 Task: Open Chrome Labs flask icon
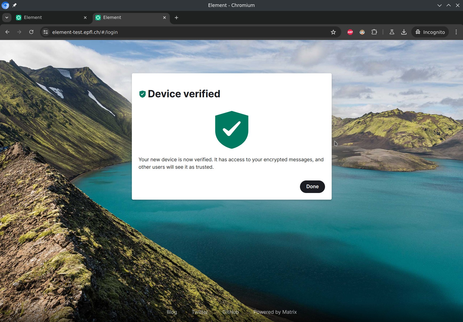392,32
